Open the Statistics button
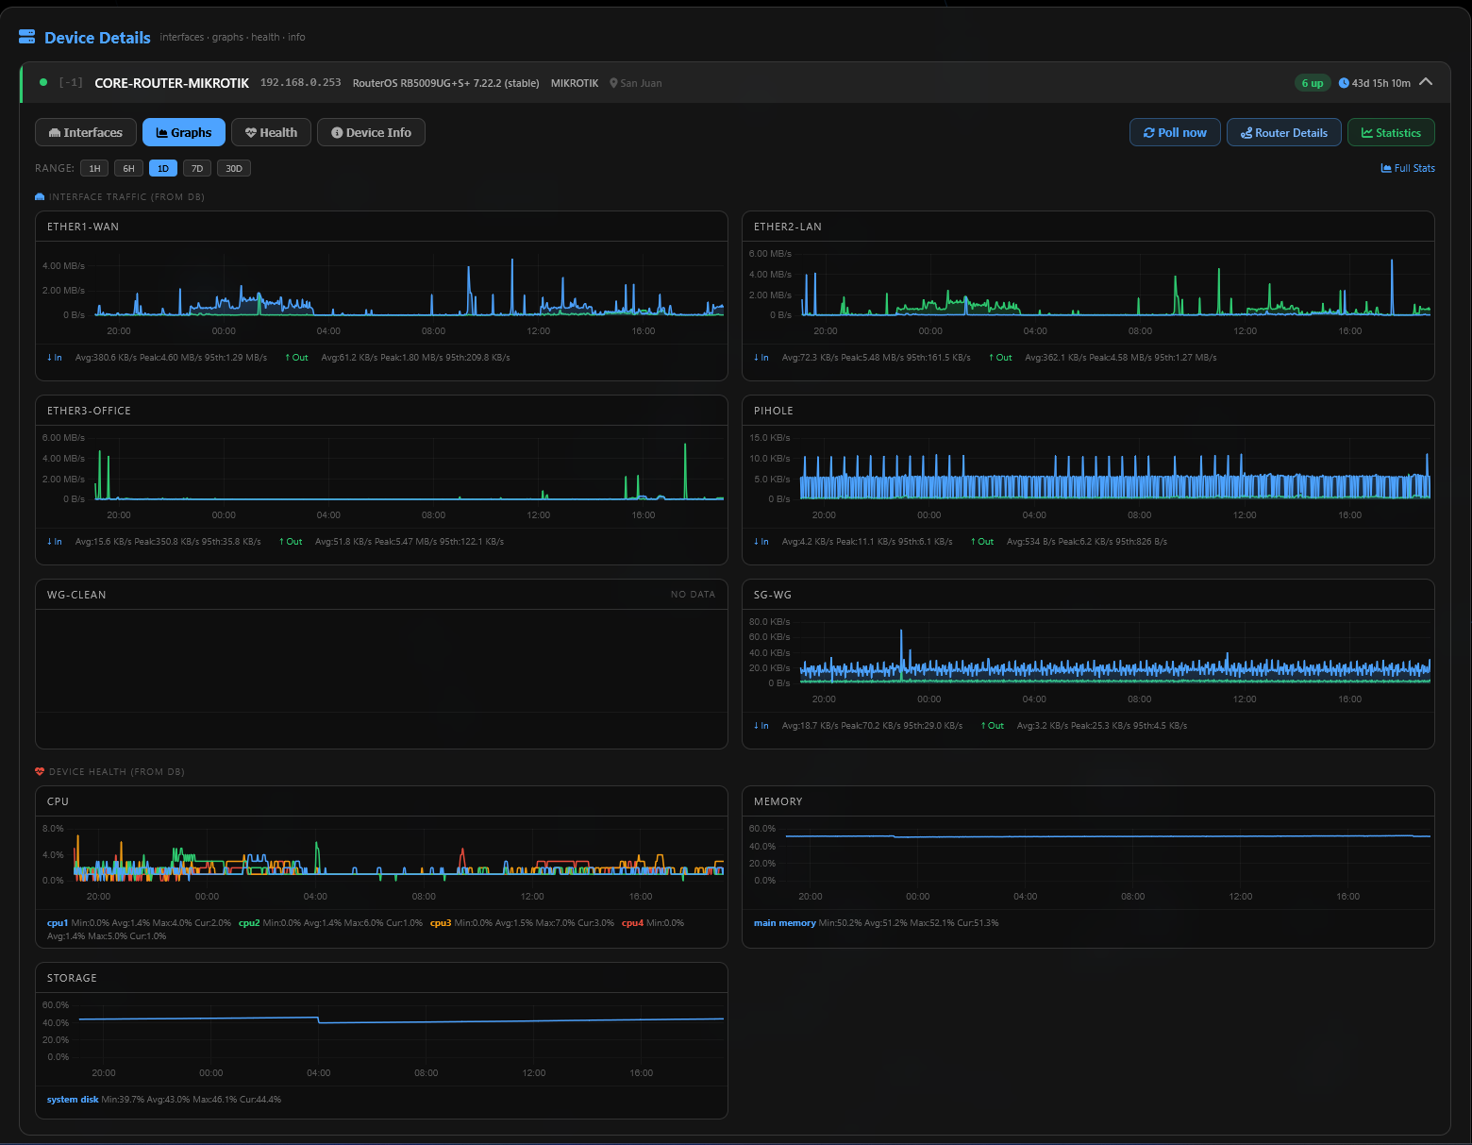 click(x=1391, y=132)
